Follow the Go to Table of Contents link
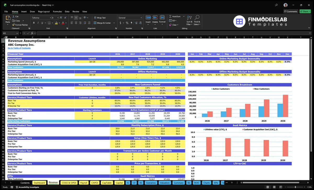Image resolution: width=314 pixels, height=190 pixels. [19, 48]
